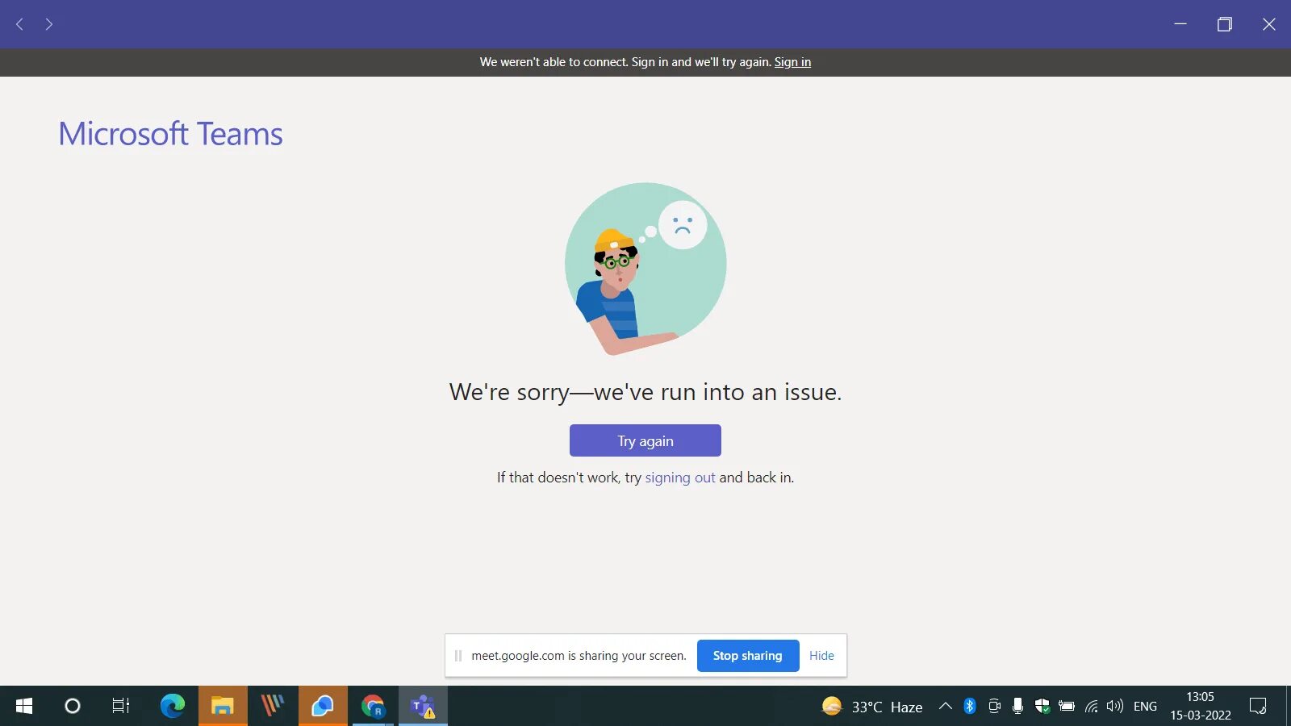Click the Meet Now camera tray icon

[x=994, y=707]
